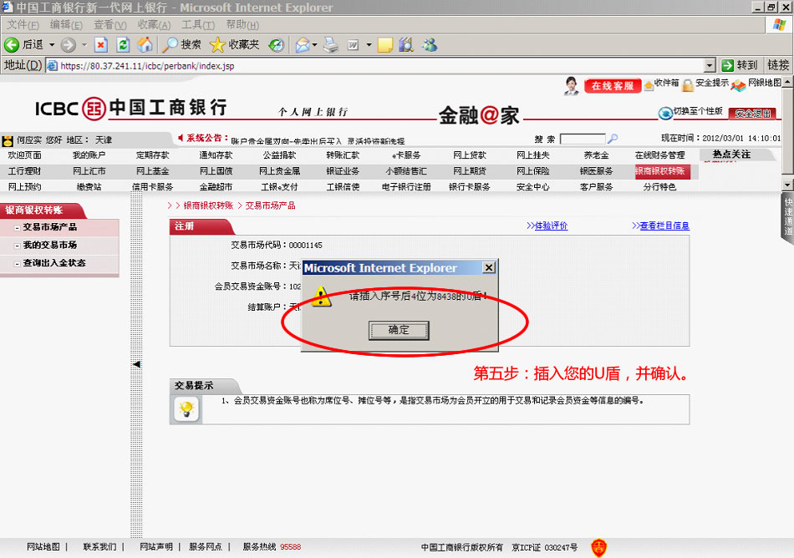Screen dimensions: 794x558
Task: Collapse the 交易市场产品 sidebar item
Action: tap(18, 228)
